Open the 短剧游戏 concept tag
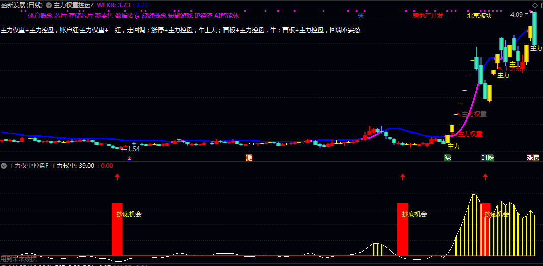Viewport: 543px width, 266px height. coord(180,16)
